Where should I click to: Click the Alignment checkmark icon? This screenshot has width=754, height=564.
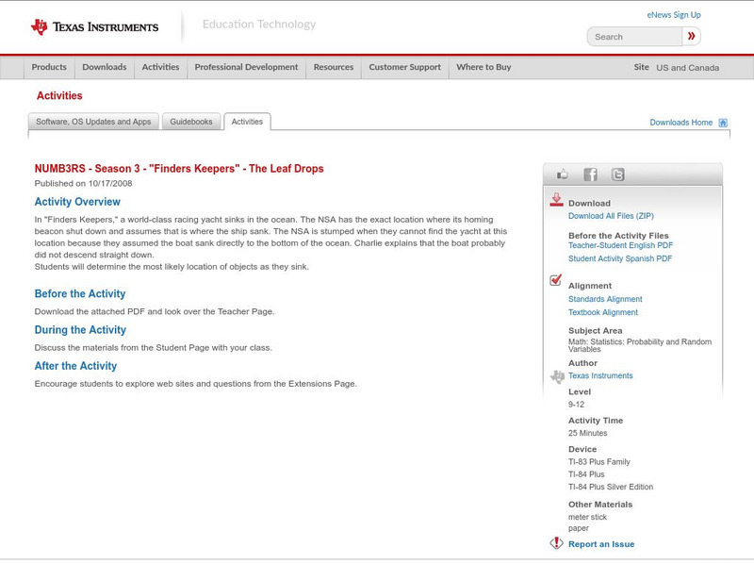(x=556, y=281)
